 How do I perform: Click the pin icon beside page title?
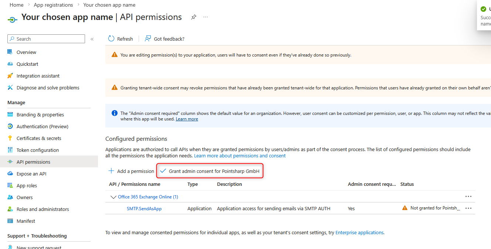[x=193, y=17]
